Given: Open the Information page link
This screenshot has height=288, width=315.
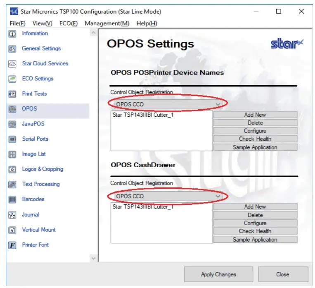Looking at the screenshot, I should pos(35,34).
